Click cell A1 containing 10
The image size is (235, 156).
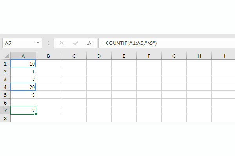23,64
